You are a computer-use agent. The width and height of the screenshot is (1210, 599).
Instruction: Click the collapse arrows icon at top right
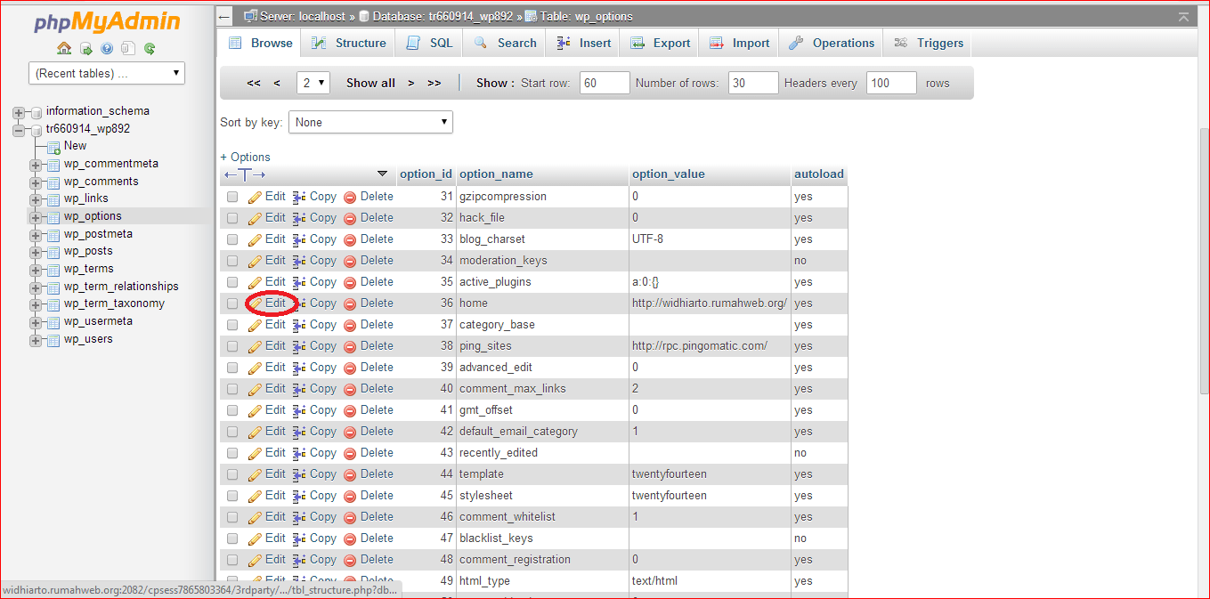pyautogui.click(x=1183, y=17)
